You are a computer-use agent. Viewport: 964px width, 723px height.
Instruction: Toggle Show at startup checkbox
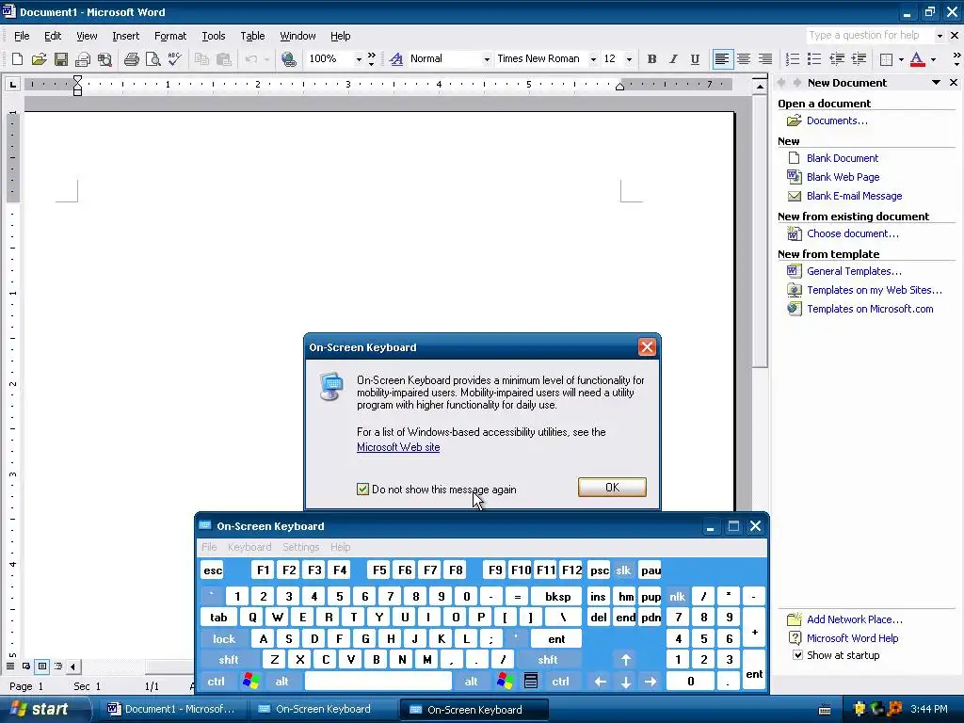(x=797, y=655)
